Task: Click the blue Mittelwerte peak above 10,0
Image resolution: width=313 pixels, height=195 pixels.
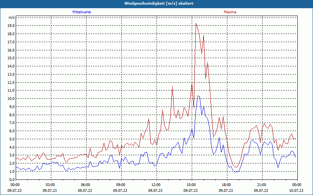Action: click(198, 96)
